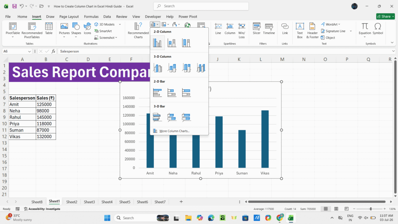Click Accessibility: Investigate in status bar
Screen dimensions: 398x224
42,209
